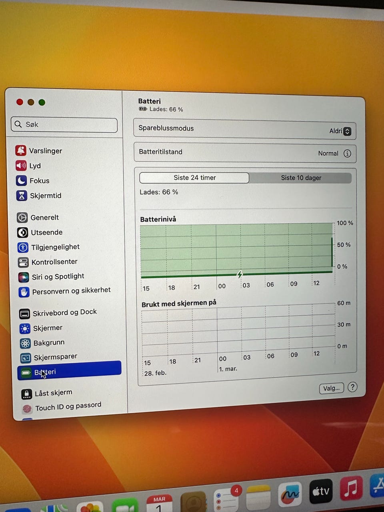Switch to Siste 10 dager tab
Image resolution: width=384 pixels, height=512 pixels.
[301, 178]
